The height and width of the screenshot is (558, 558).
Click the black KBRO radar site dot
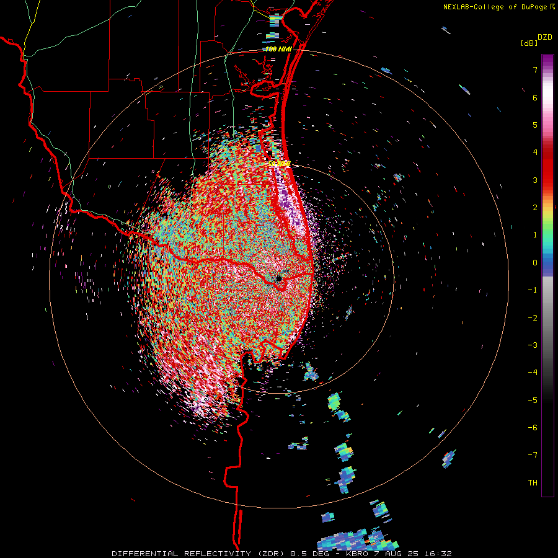pos(279,278)
